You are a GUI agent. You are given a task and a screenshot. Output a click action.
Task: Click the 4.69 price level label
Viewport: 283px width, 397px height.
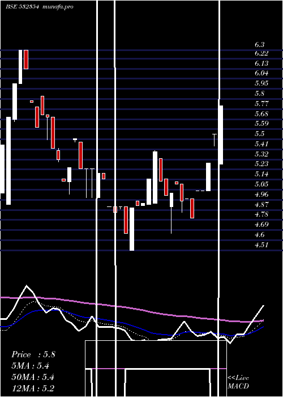tap(261, 225)
